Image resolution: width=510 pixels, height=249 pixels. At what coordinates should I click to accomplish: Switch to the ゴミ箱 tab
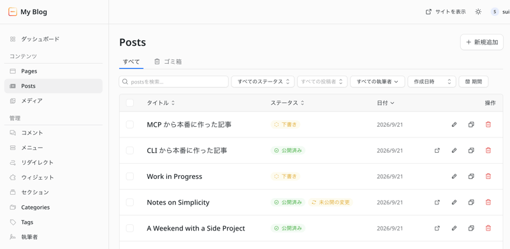[x=168, y=61]
